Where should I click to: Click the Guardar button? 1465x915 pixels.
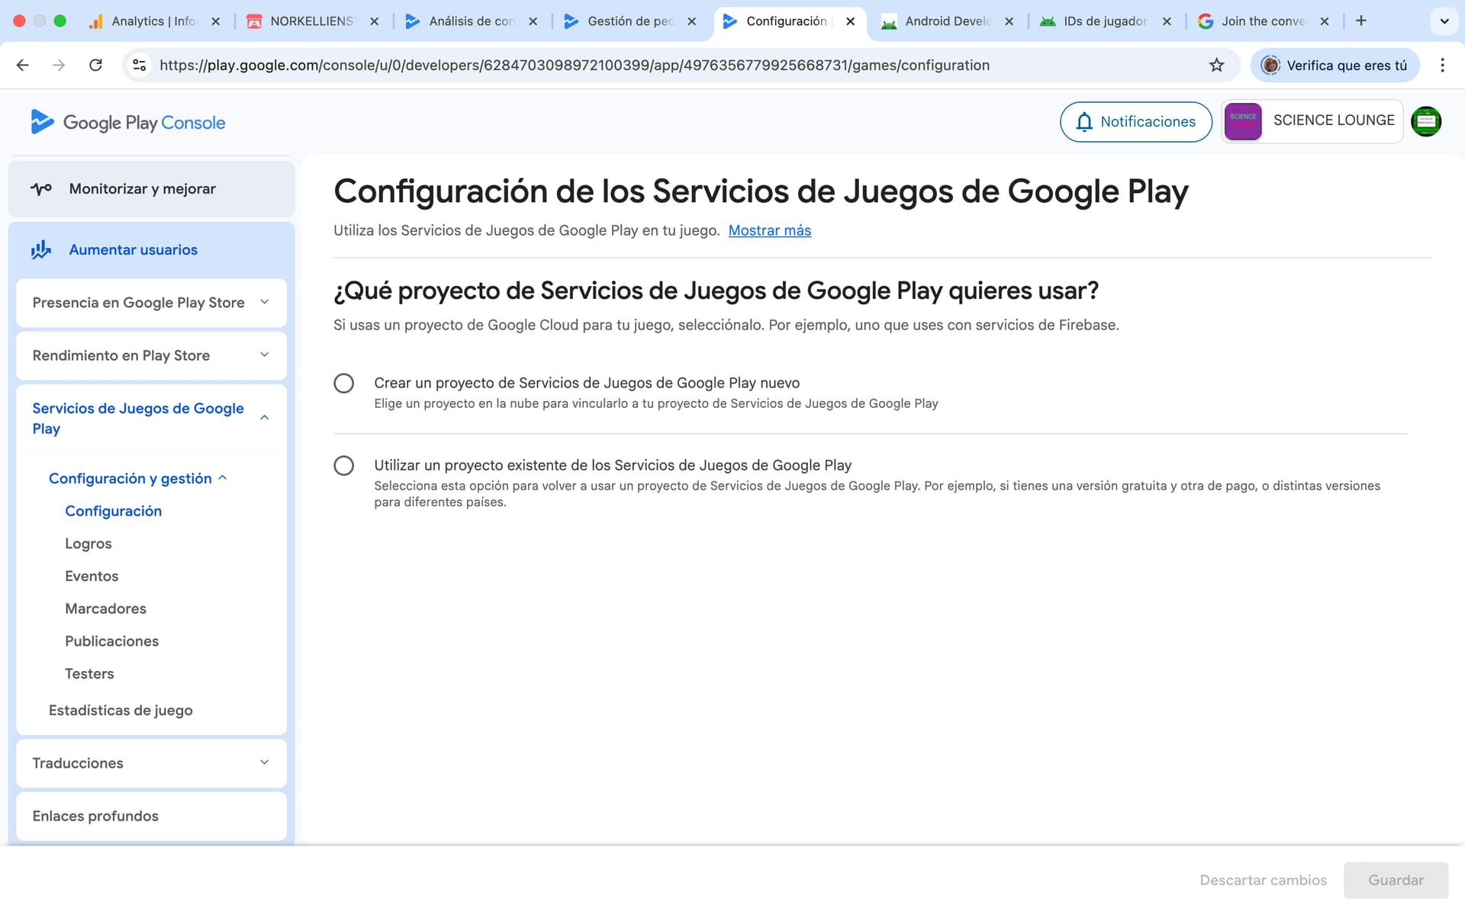pyautogui.click(x=1395, y=880)
